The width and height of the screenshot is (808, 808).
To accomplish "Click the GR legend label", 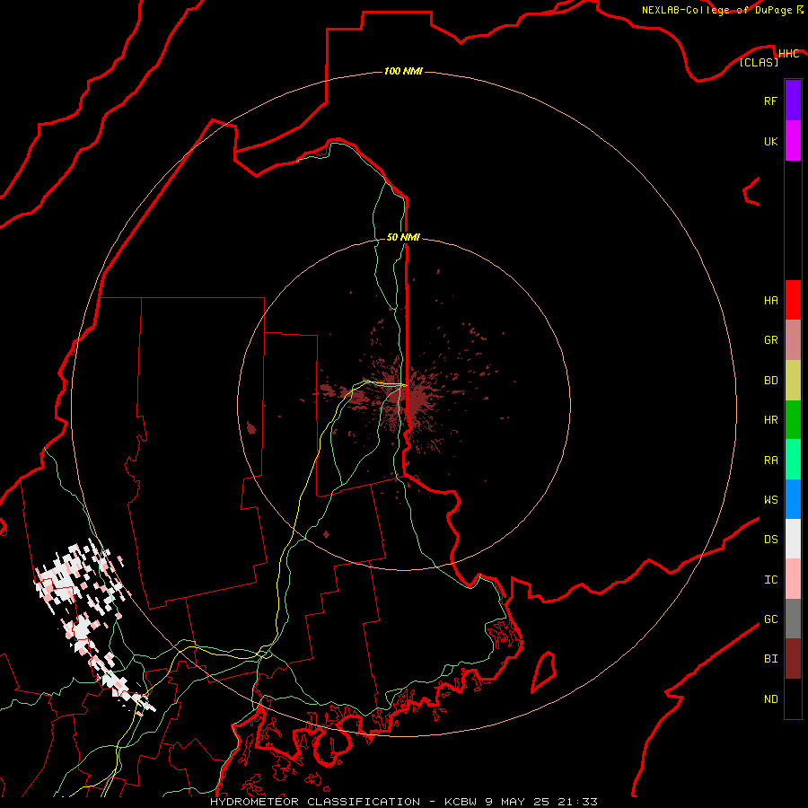I will (x=770, y=340).
